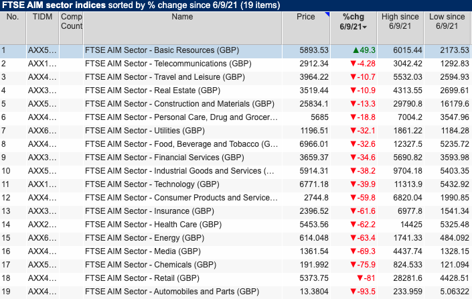The image size is (472, 299).
Task: Click the No. column header
Action: point(13,16)
